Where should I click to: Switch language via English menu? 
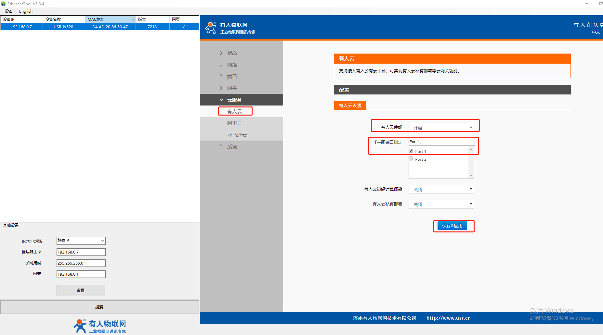[26, 11]
